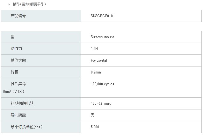Select the 100,000 cycles value

point(103,84)
